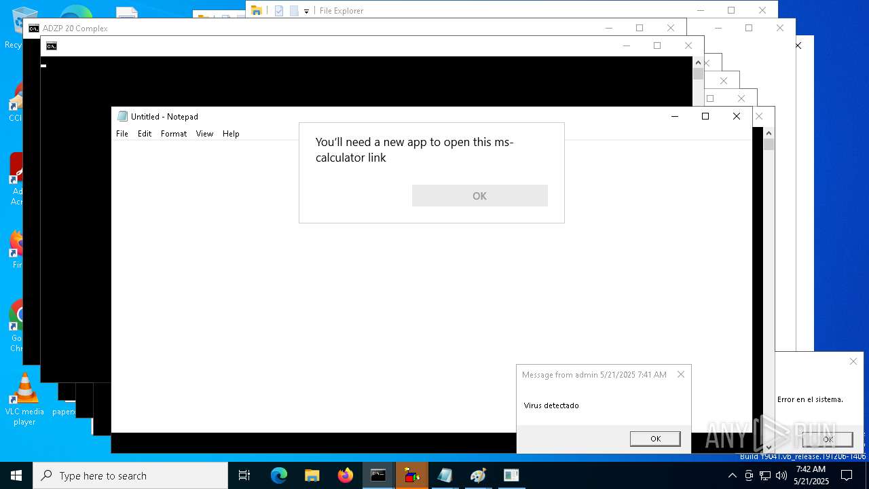
Task: Show hidden system tray icons
Action: [732, 475]
